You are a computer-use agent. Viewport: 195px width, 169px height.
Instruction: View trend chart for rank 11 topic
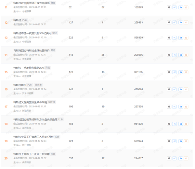[x=181, y=7]
